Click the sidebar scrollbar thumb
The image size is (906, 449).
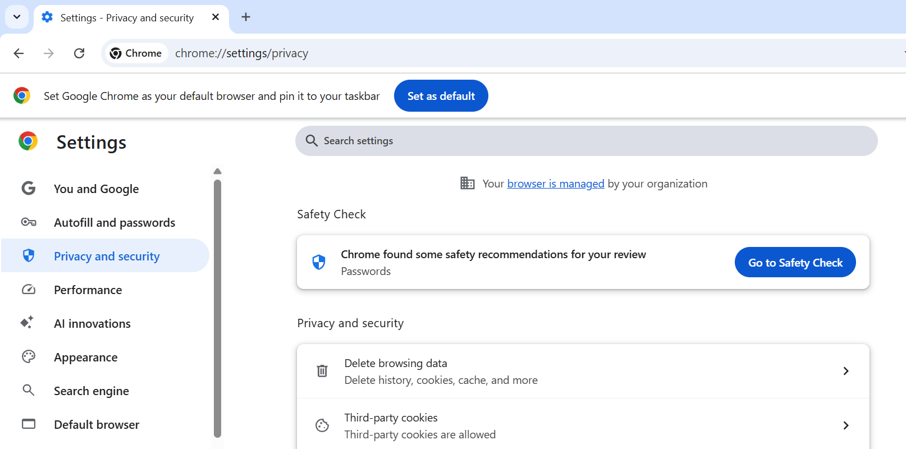[218, 308]
